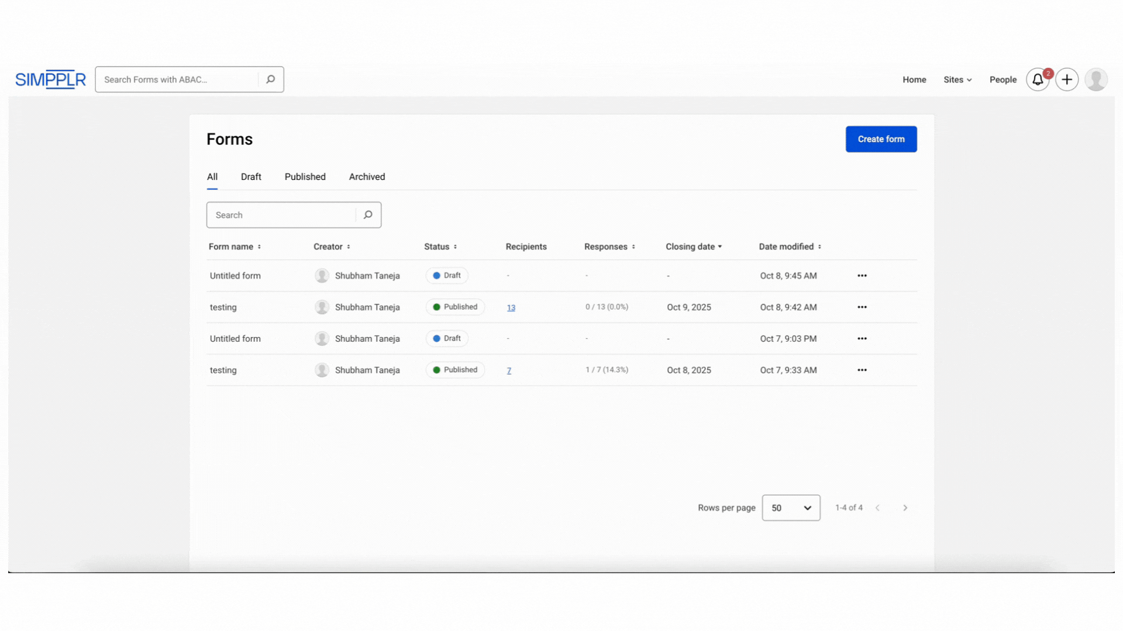1123x631 pixels.
Task: Open the 13 recipients link
Action: pos(511,308)
